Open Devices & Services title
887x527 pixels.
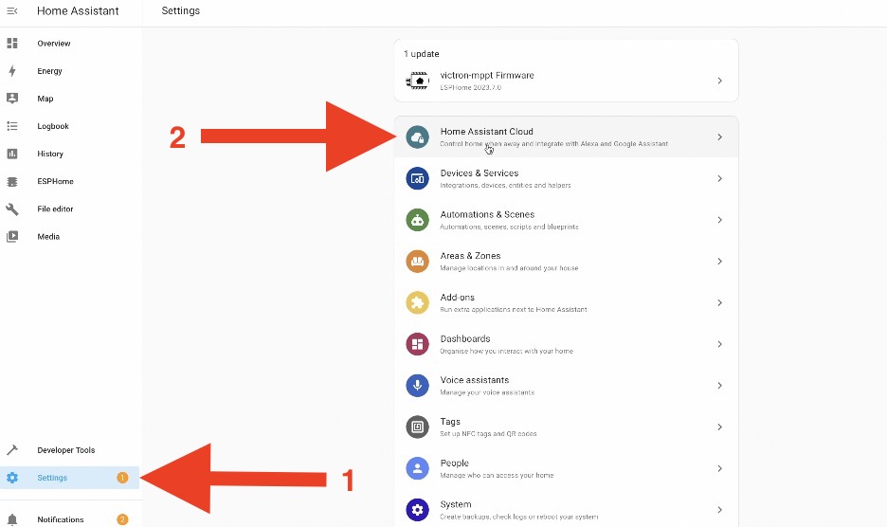480,173
